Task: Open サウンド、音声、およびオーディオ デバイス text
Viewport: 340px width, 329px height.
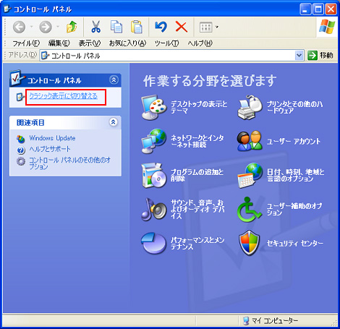Action: (197, 209)
